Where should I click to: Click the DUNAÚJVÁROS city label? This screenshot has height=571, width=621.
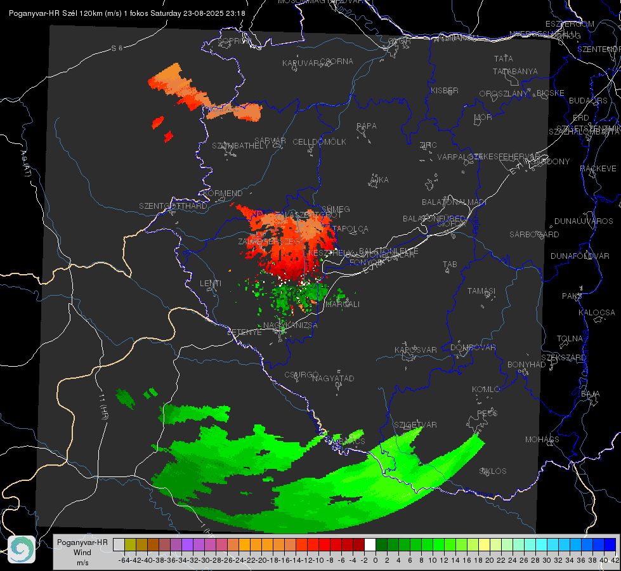pyautogui.click(x=584, y=221)
